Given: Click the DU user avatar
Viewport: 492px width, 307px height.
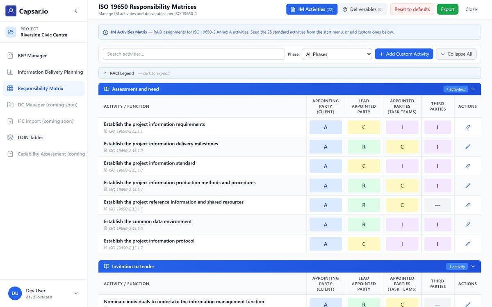Looking at the screenshot, I should pos(15,293).
